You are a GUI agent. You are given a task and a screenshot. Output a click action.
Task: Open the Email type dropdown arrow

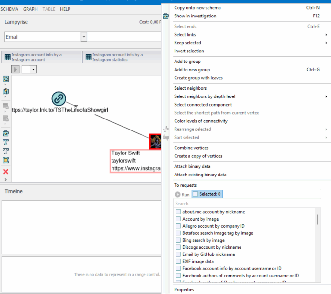[x=84, y=37]
